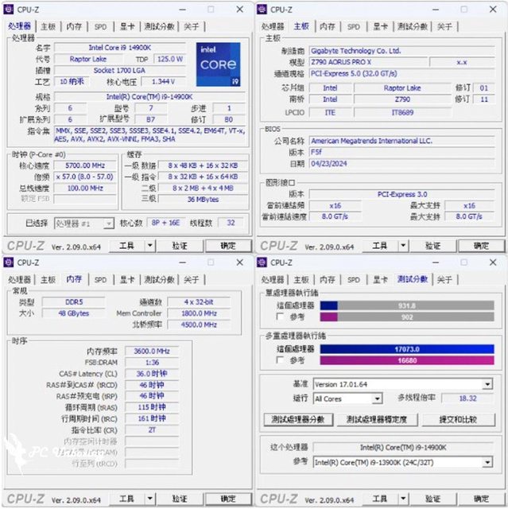Click the CPU-Z title icon in the 处理器 window
Screen dimensions: 508x509
click(9, 10)
